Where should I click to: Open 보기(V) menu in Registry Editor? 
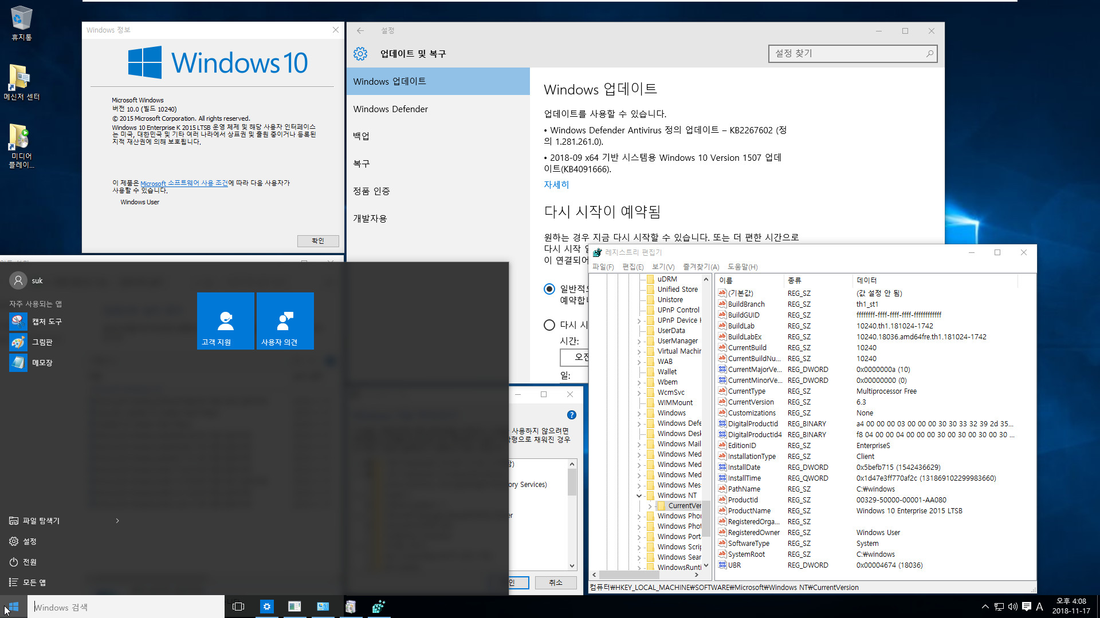click(x=663, y=267)
